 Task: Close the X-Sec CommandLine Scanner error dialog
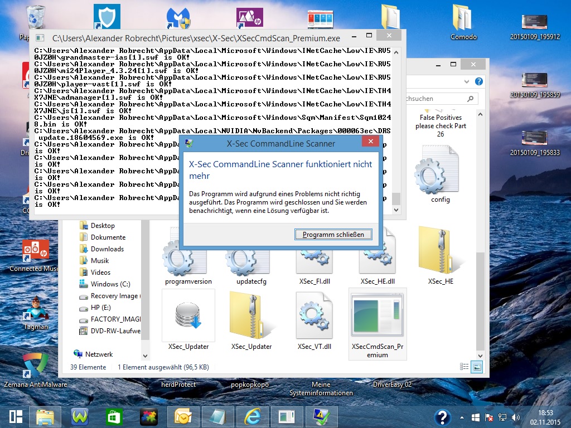pos(370,142)
